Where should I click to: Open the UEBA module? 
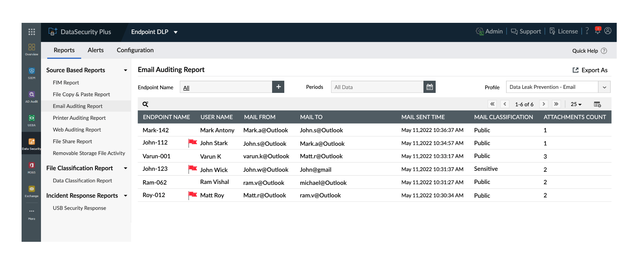pos(32,121)
